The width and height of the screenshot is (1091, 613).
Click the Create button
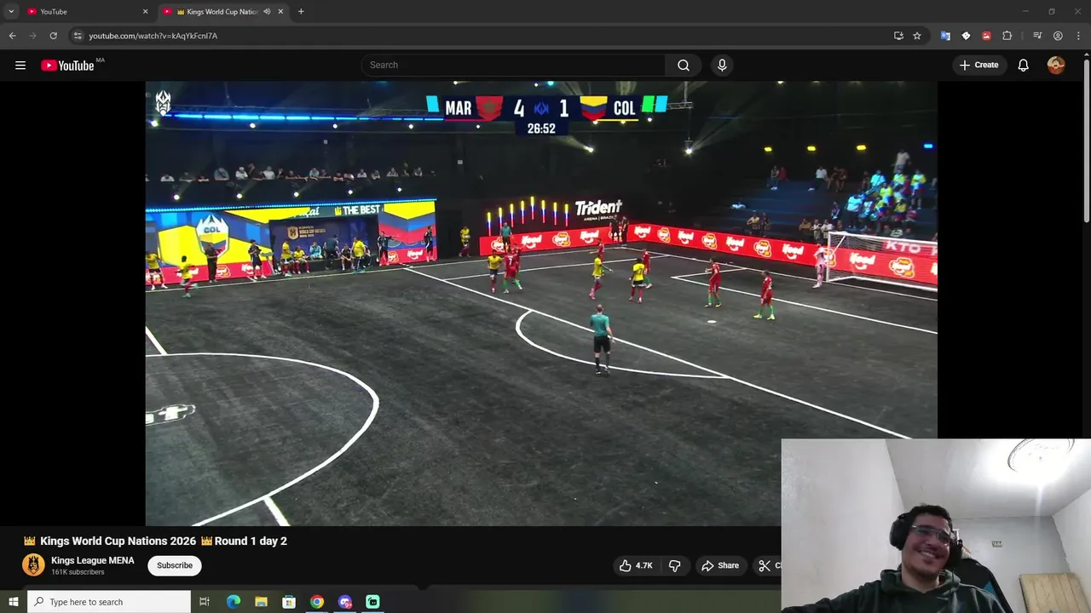point(978,66)
